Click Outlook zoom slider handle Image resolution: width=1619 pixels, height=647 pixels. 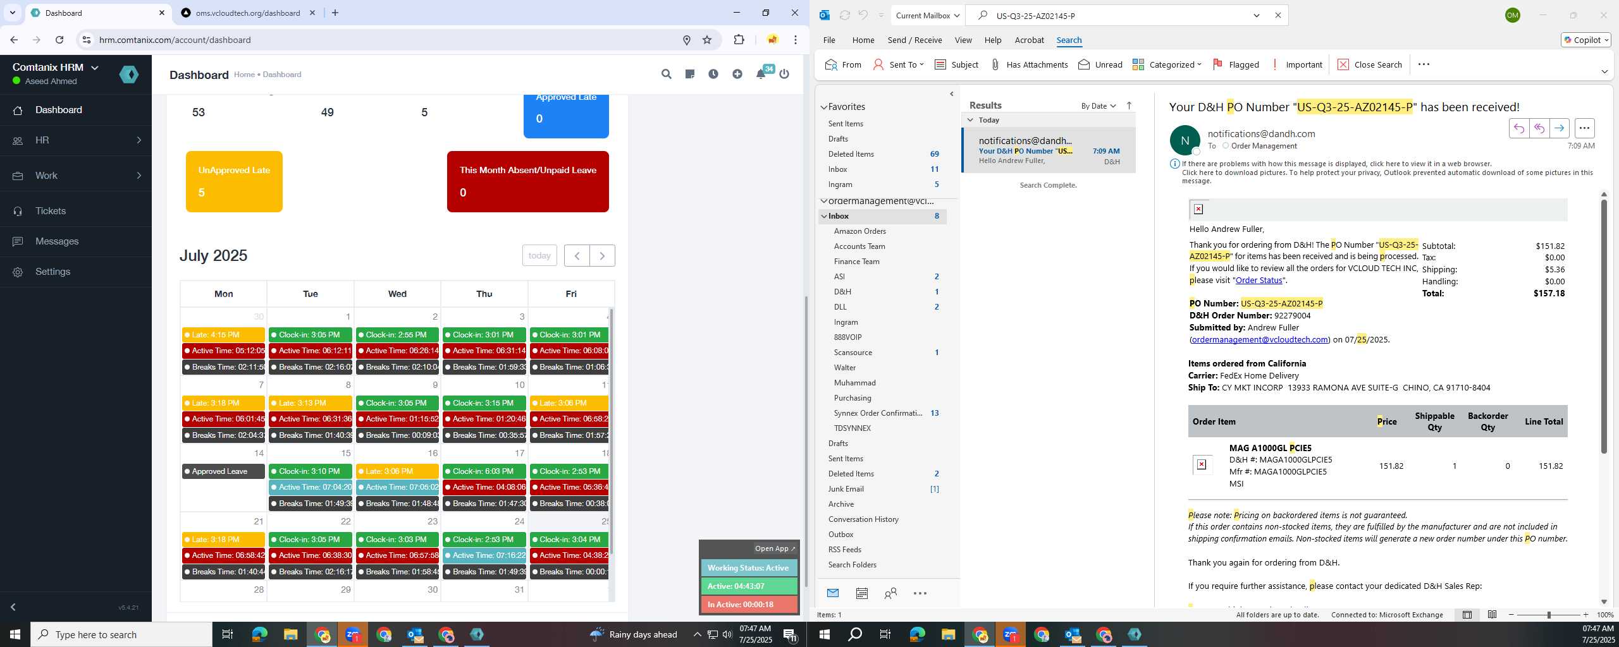pos(1549,615)
